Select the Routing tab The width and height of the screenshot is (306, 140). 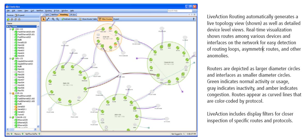pyautogui.click(x=64, y=15)
